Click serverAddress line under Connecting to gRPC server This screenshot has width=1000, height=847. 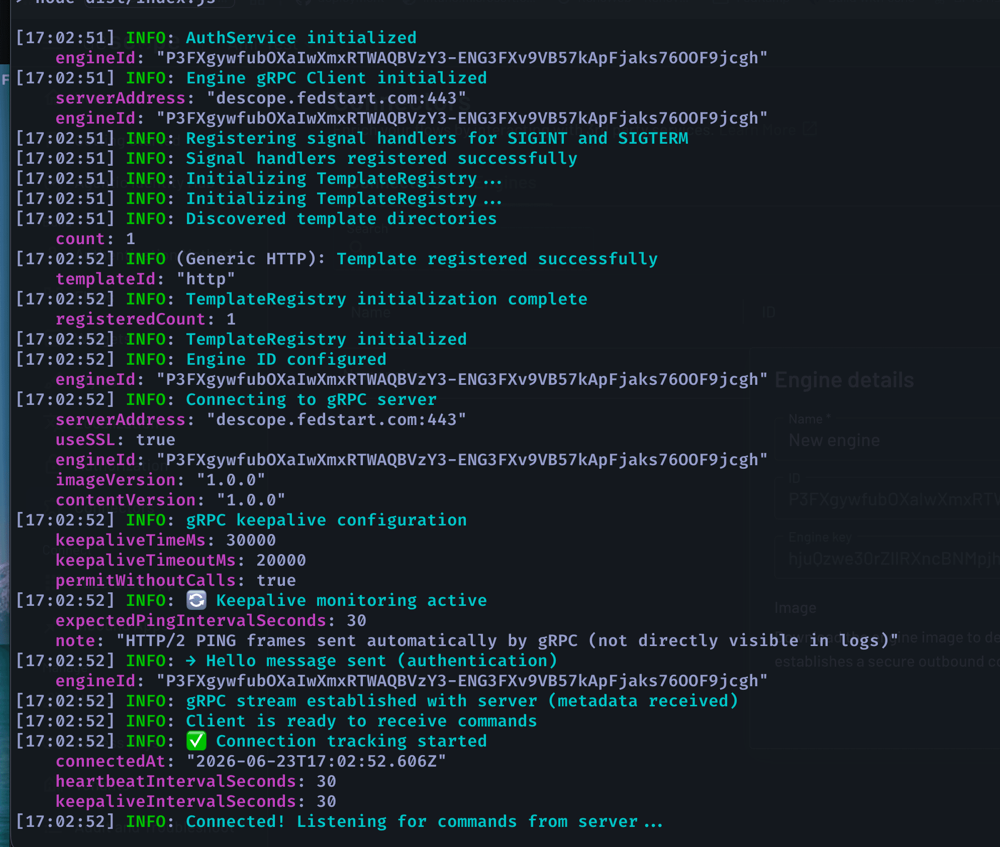(261, 419)
